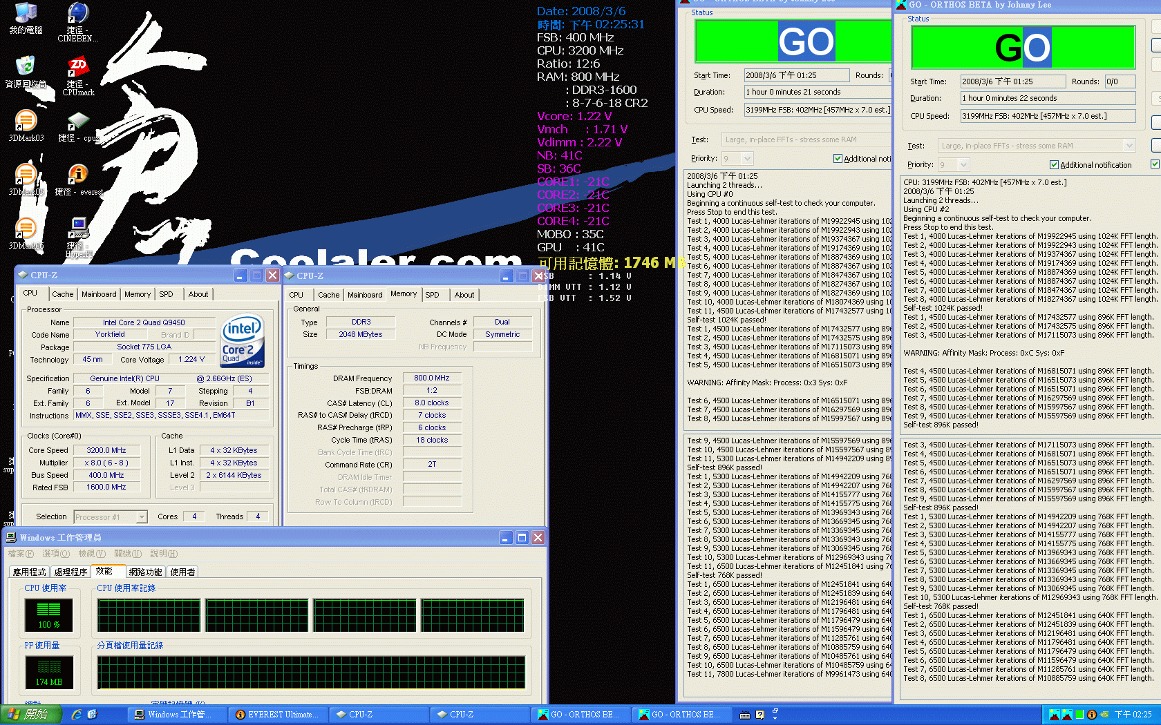Viewport: 1161px width, 725px height.
Task: Select the cpuz chip shortcut icon
Action: 77,125
